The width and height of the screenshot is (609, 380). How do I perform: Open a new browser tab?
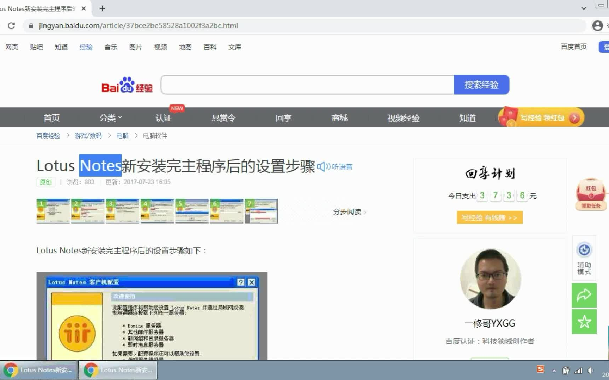click(x=102, y=8)
